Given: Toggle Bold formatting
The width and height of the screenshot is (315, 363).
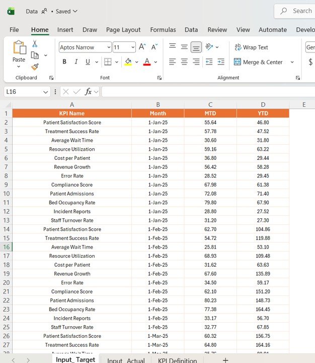Looking at the screenshot, I should [x=64, y=62].
